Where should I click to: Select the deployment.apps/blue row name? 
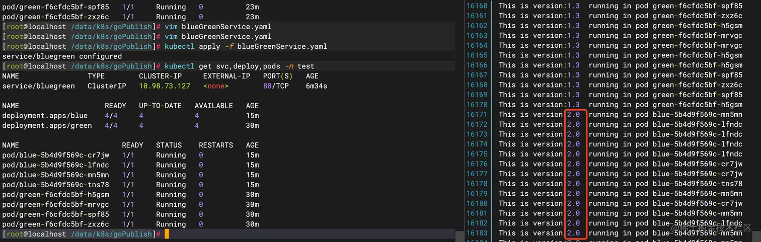45,116
